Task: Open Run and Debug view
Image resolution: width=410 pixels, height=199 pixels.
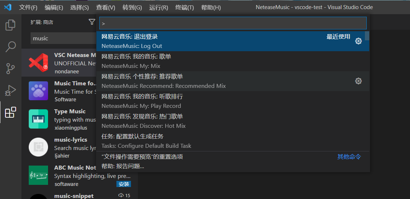Action: [11, 91]
